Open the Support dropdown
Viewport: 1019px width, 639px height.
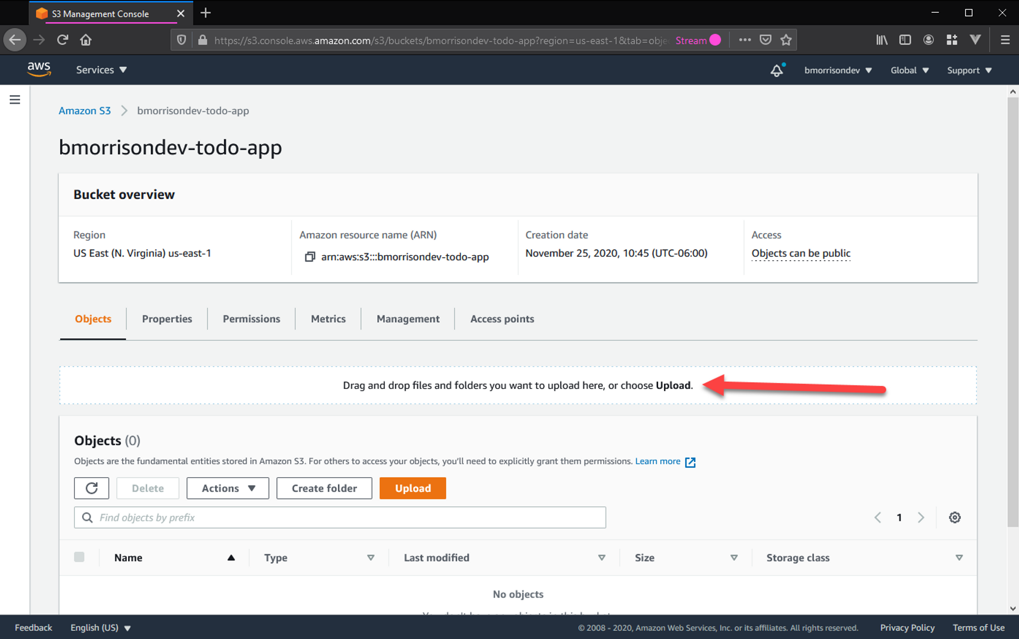(x=970, y=70)
